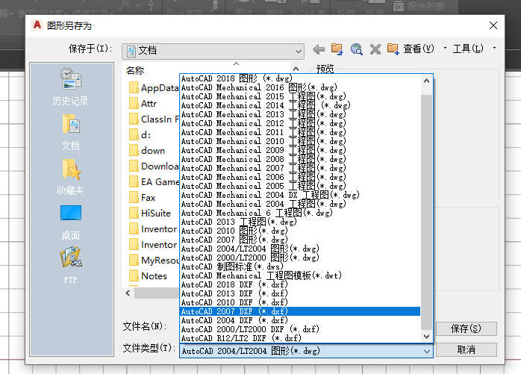Choose AutoCAD Mechanical 2015 工程图
Screen dimensions: 521x374
coord(300,97)
